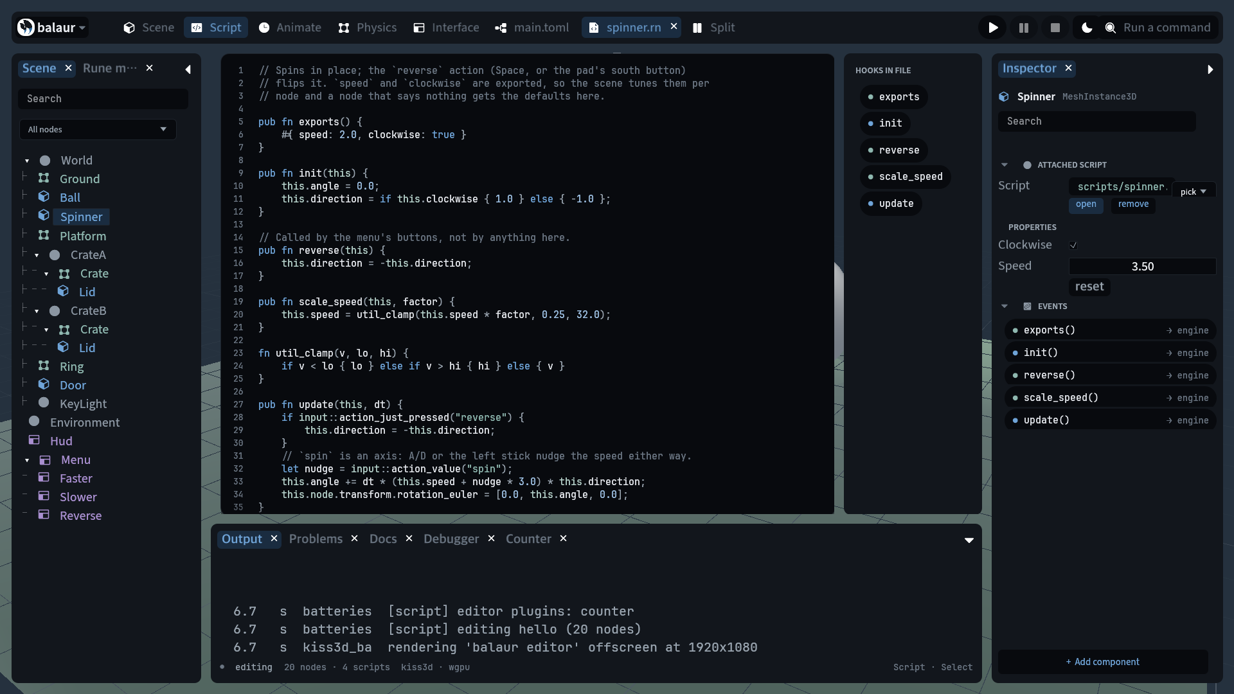Collapse the CrateB node
Image resolution: width=1234 pixels, height=694 pixels.
(37, 311)
